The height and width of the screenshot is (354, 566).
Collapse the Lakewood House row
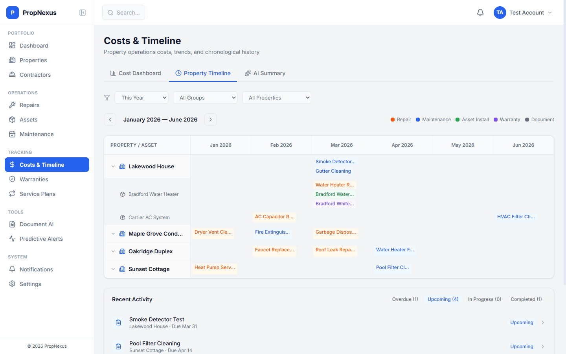point(113,166)
